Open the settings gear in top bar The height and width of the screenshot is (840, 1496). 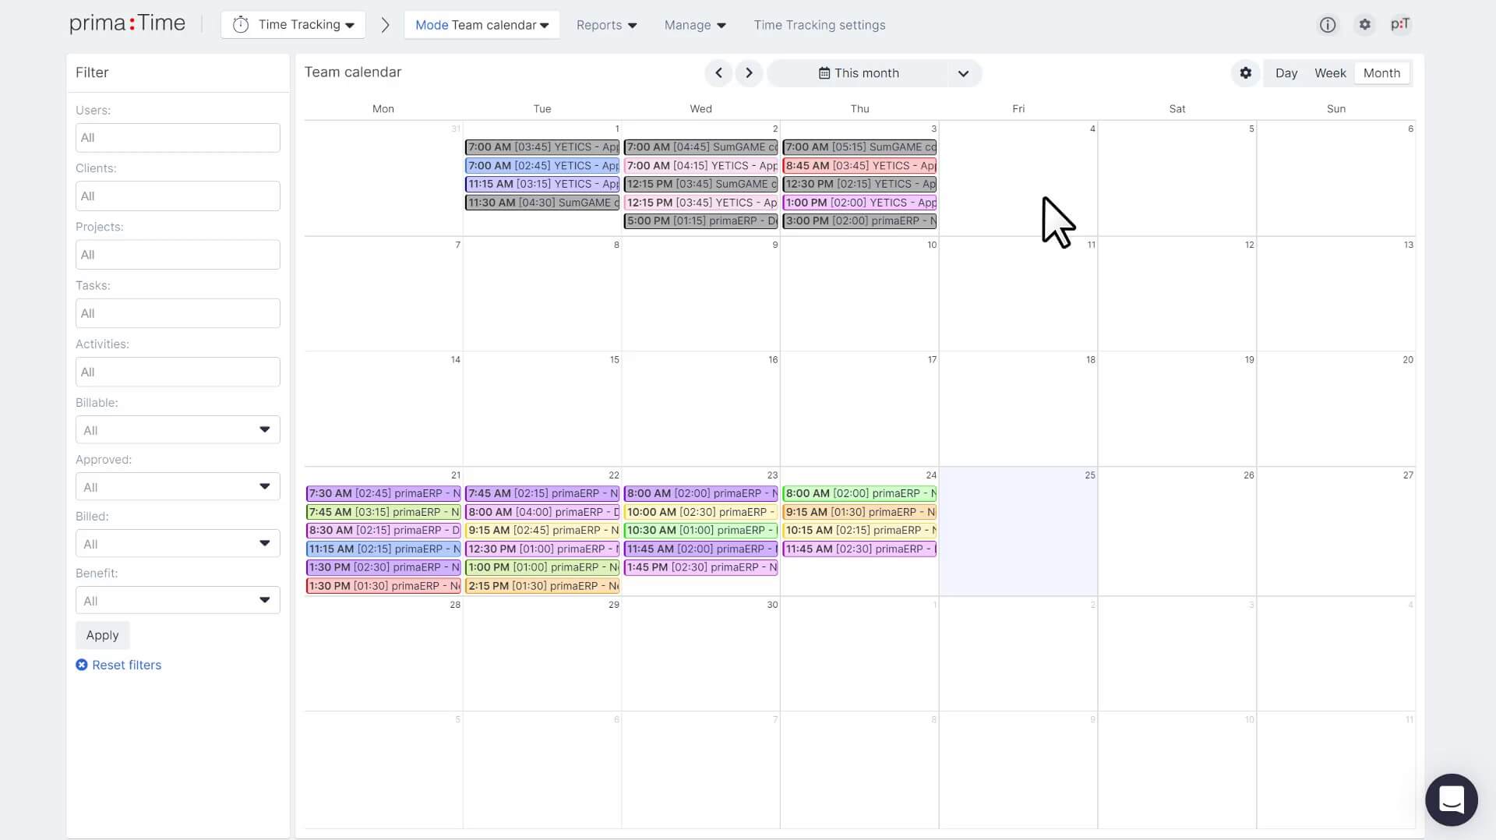[x=1364, y=25]
